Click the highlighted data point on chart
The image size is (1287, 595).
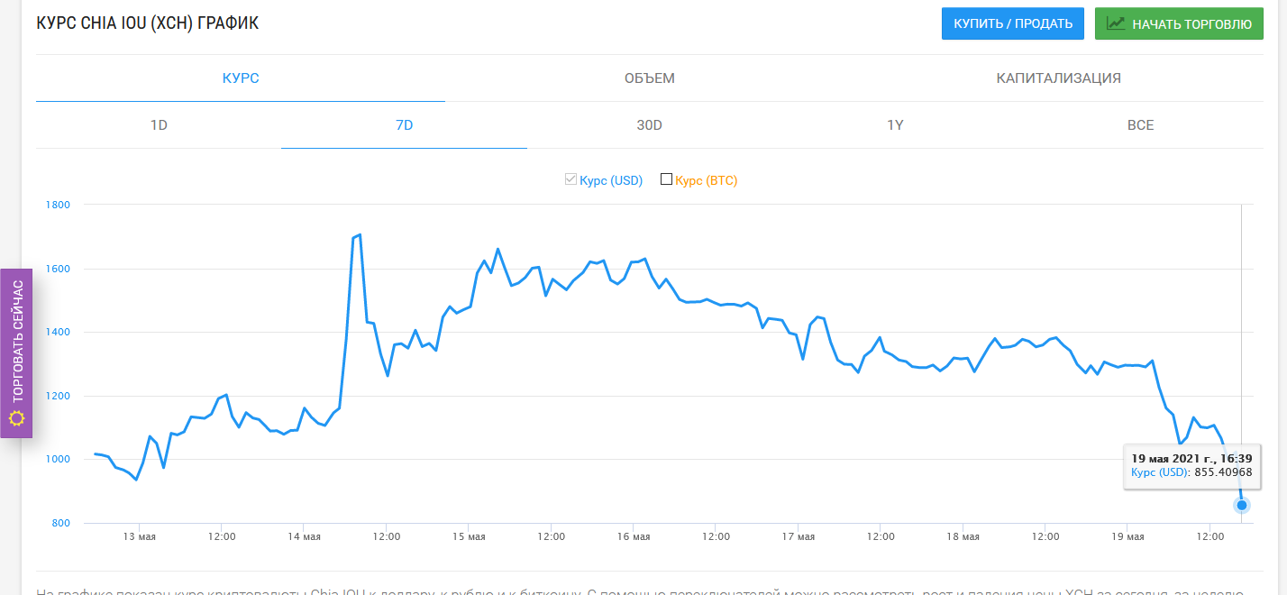(x=1242, y=505)
